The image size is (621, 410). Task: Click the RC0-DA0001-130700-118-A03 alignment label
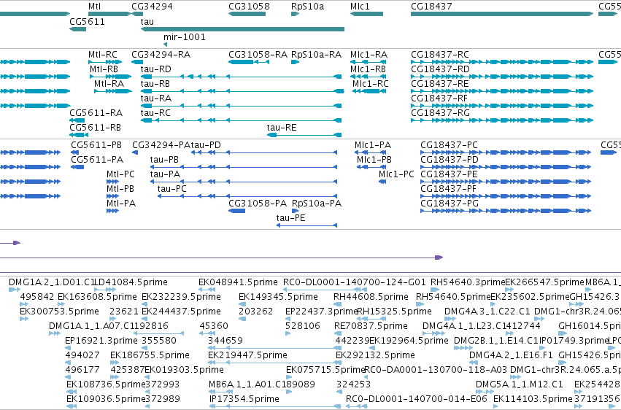click(435, 370)
